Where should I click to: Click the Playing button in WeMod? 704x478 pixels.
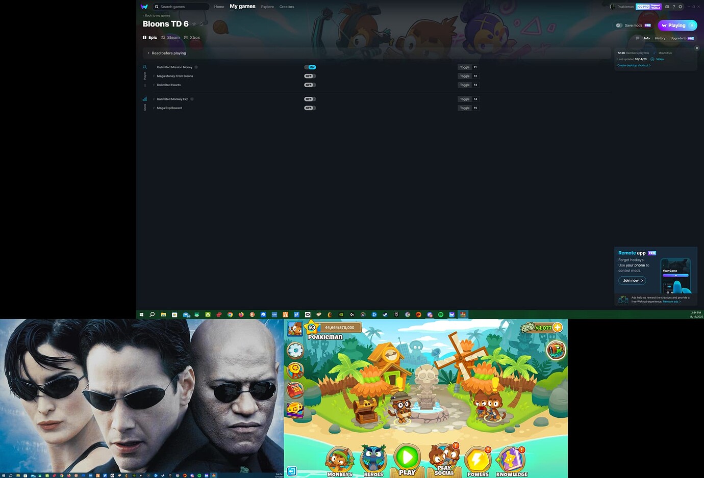(x=675, y=25)
